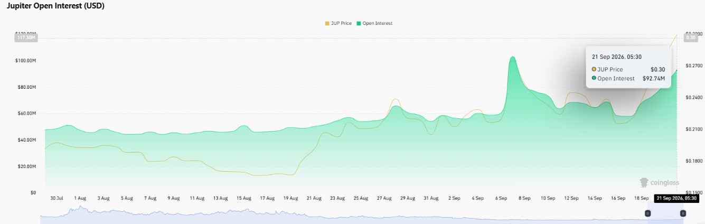Click the 13 Aug date label
The height and width of the screenshot is (224, 705).
[x=220, y=198]
